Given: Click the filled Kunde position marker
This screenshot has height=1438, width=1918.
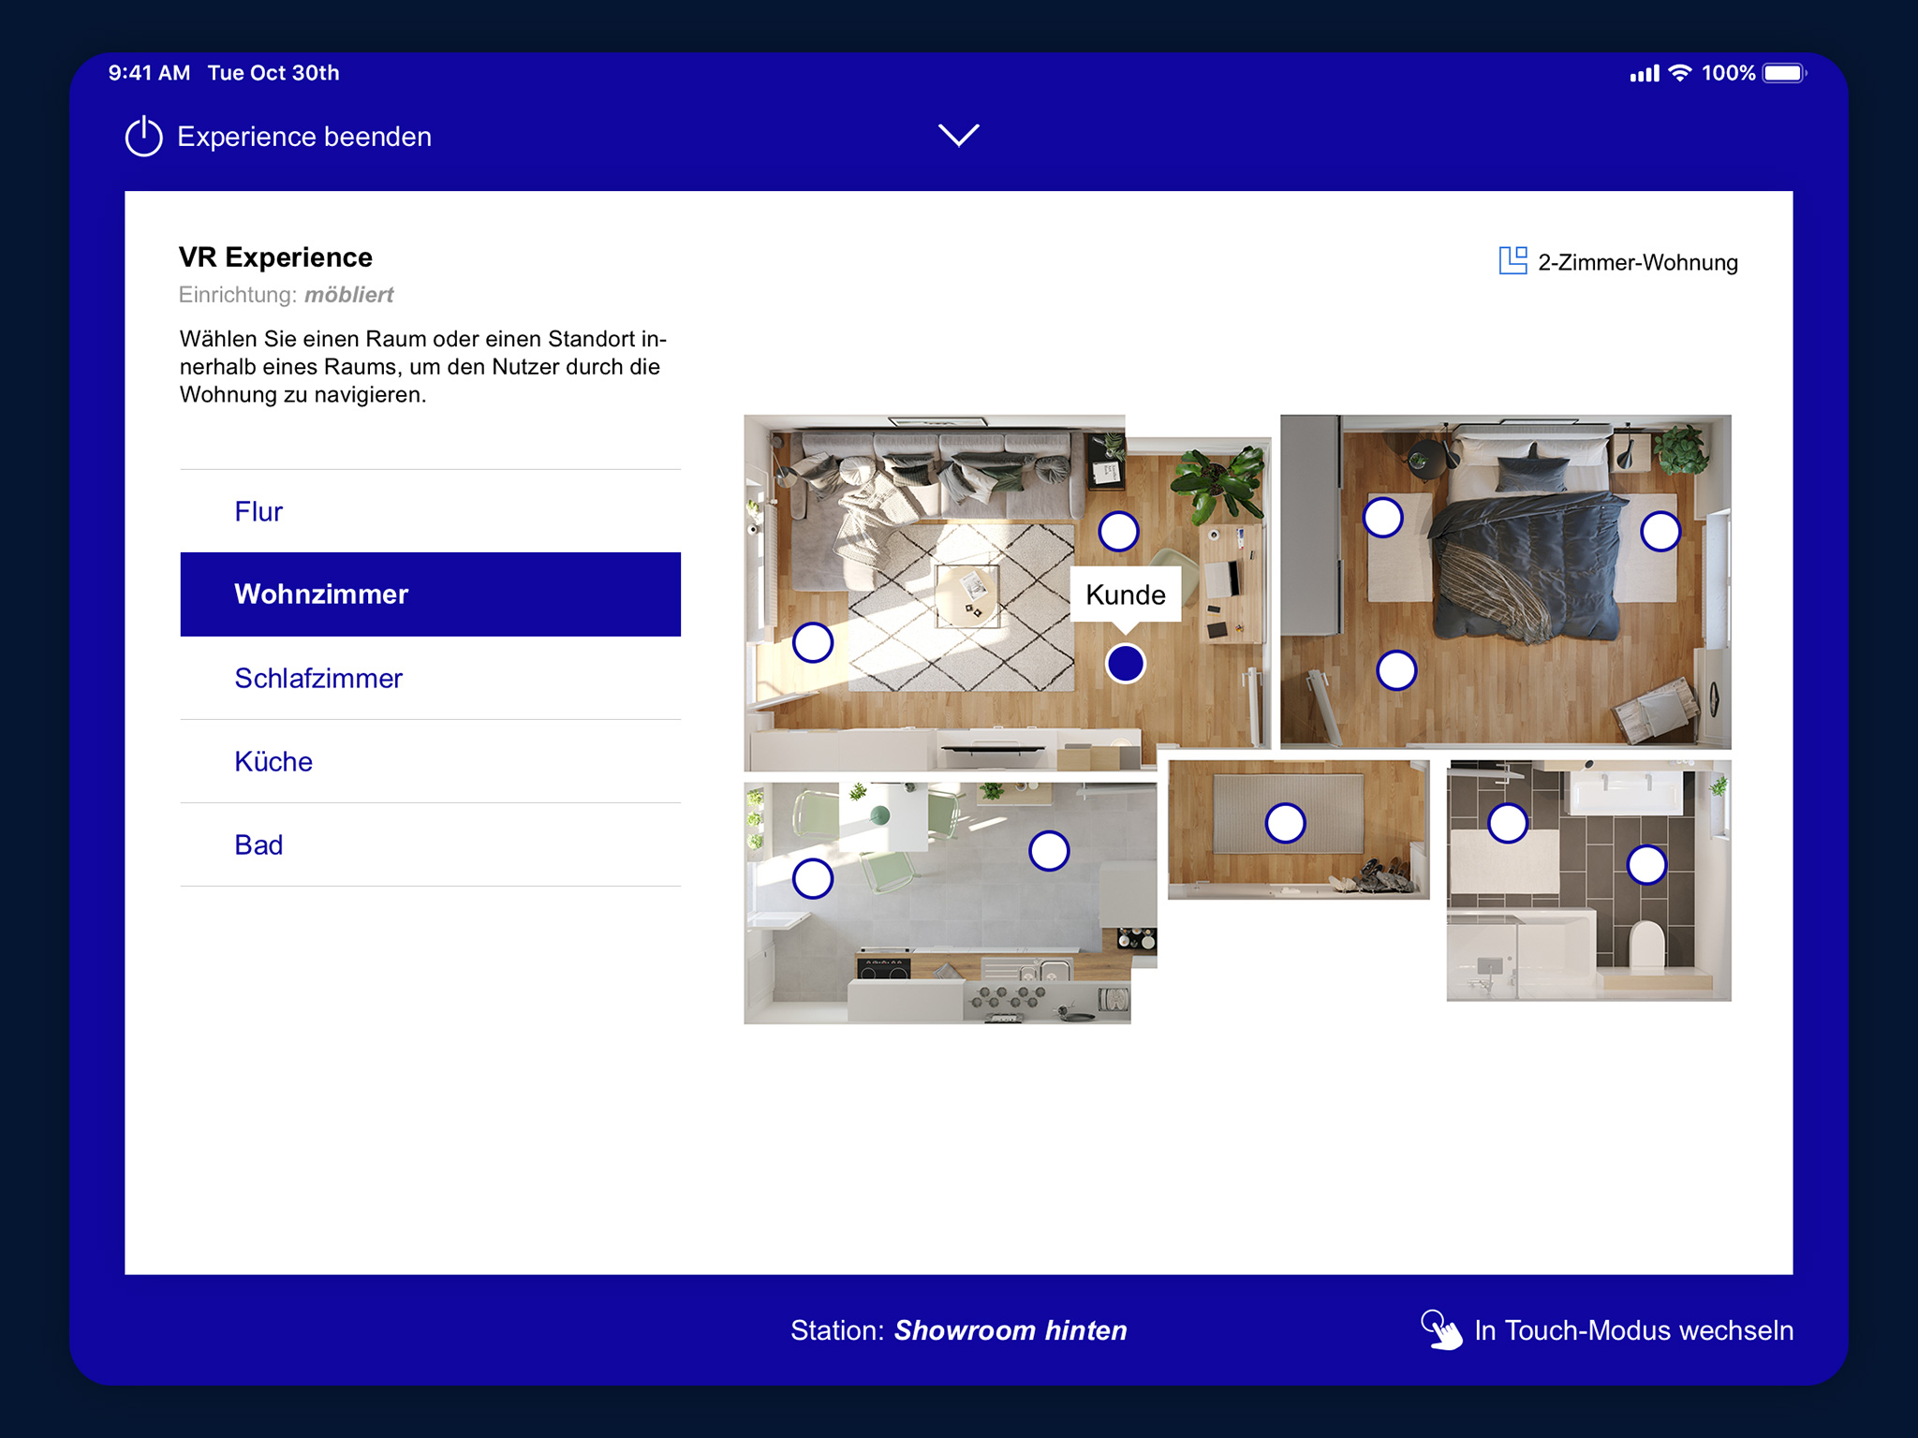Looking at the screenshot, I should (x=1125, y=663).
